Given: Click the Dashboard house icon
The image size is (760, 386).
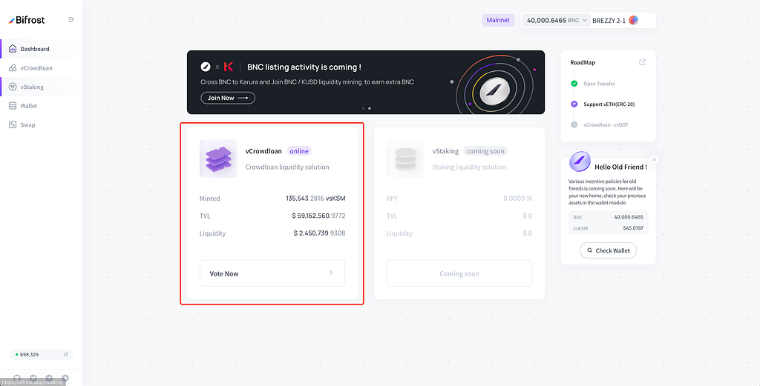Looking at the screenshot, I should pyautogui.click(x=13, y=49).
